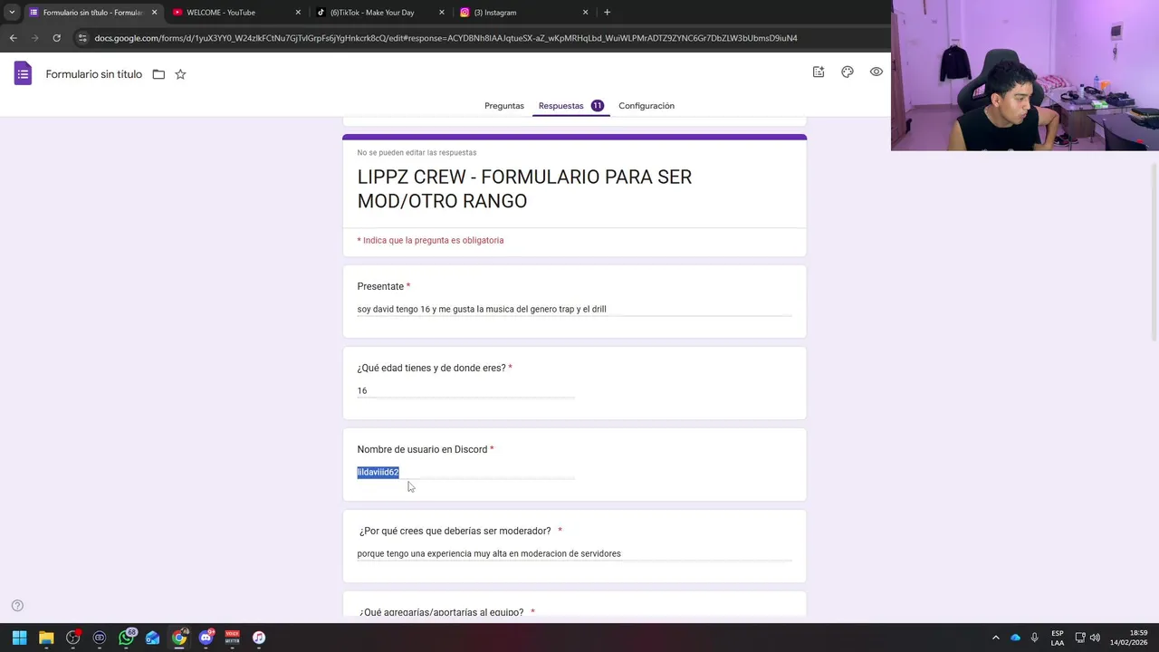The image size is (1159, 652).
Task: Open a new browser tab
Action: pos(607,13)
